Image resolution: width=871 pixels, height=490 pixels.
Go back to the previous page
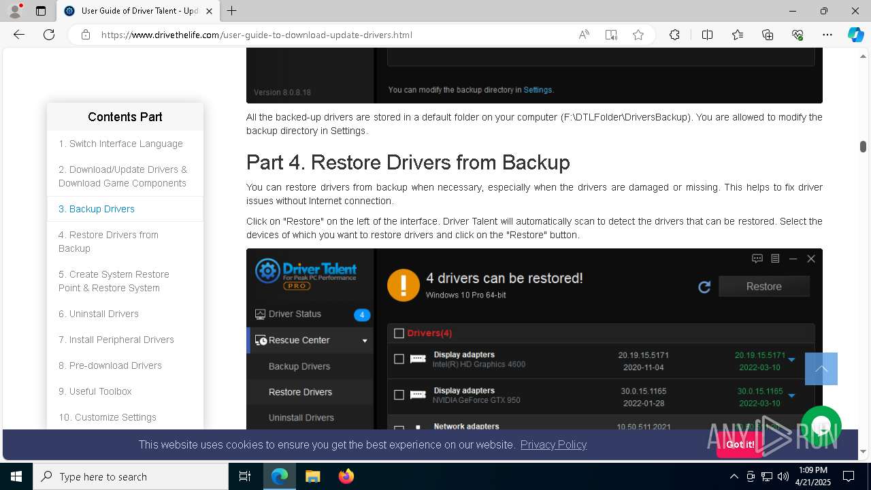(19, 35)
